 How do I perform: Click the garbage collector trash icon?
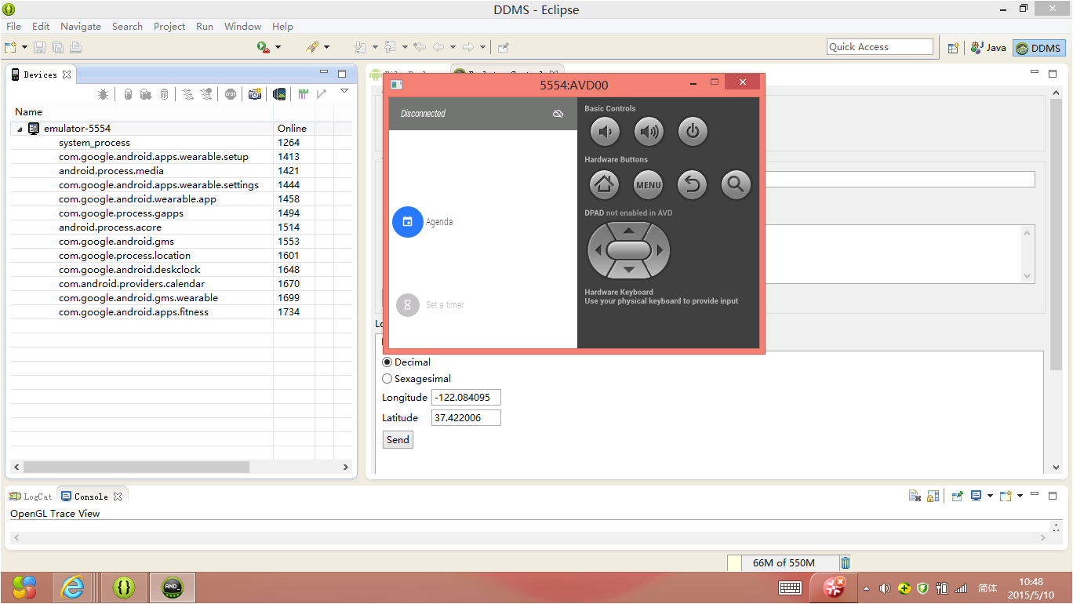(x=845, y=562)
